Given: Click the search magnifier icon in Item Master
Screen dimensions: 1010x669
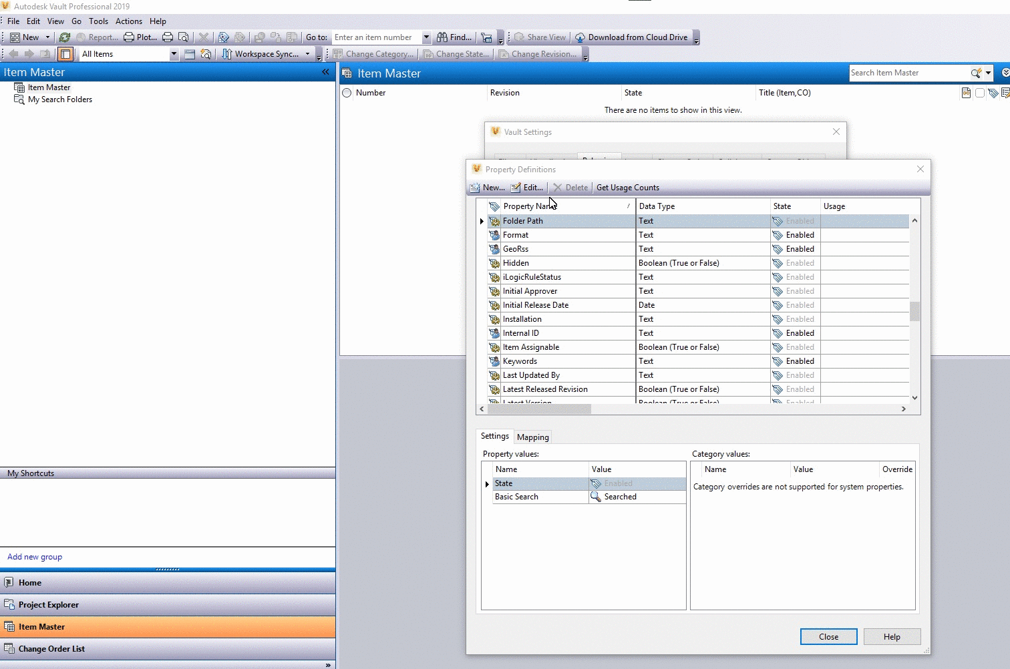Looking at the screenshot, I should coord(976,73).
